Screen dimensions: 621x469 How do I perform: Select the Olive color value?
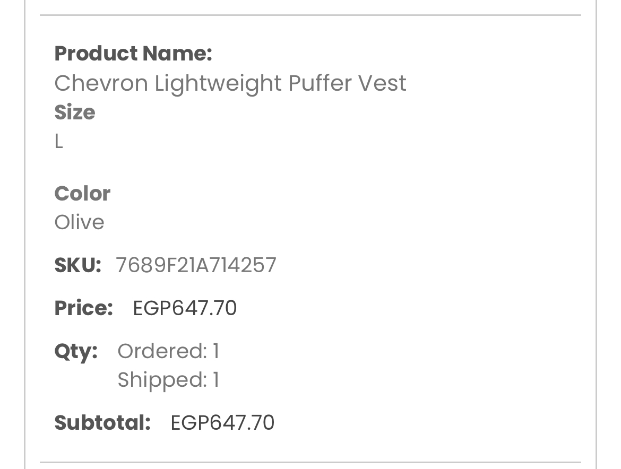click(x=79, y=222)
